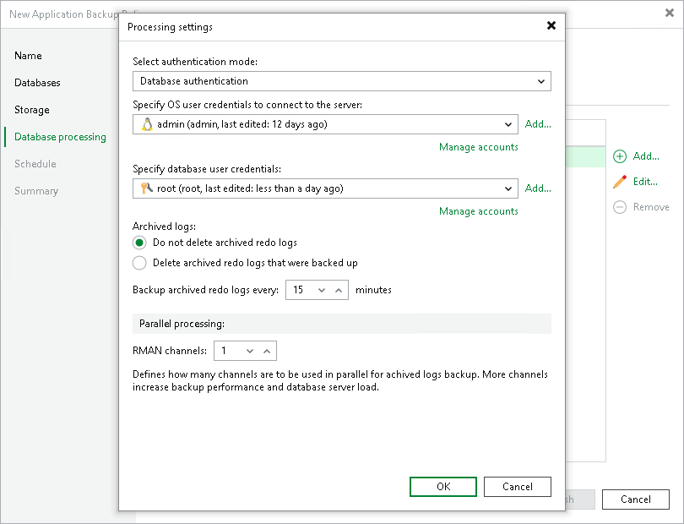Click the Remove icon
684x524 pixels.
point(620,207)
